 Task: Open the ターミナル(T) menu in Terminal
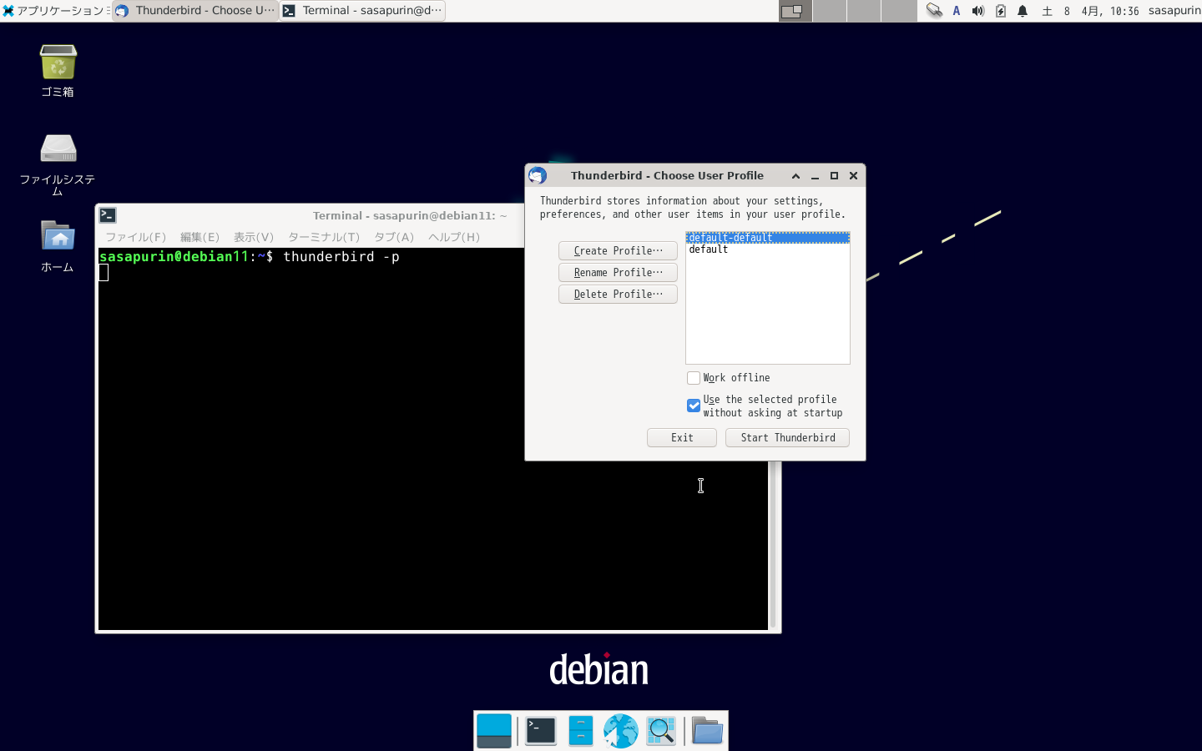pos(324,237)
